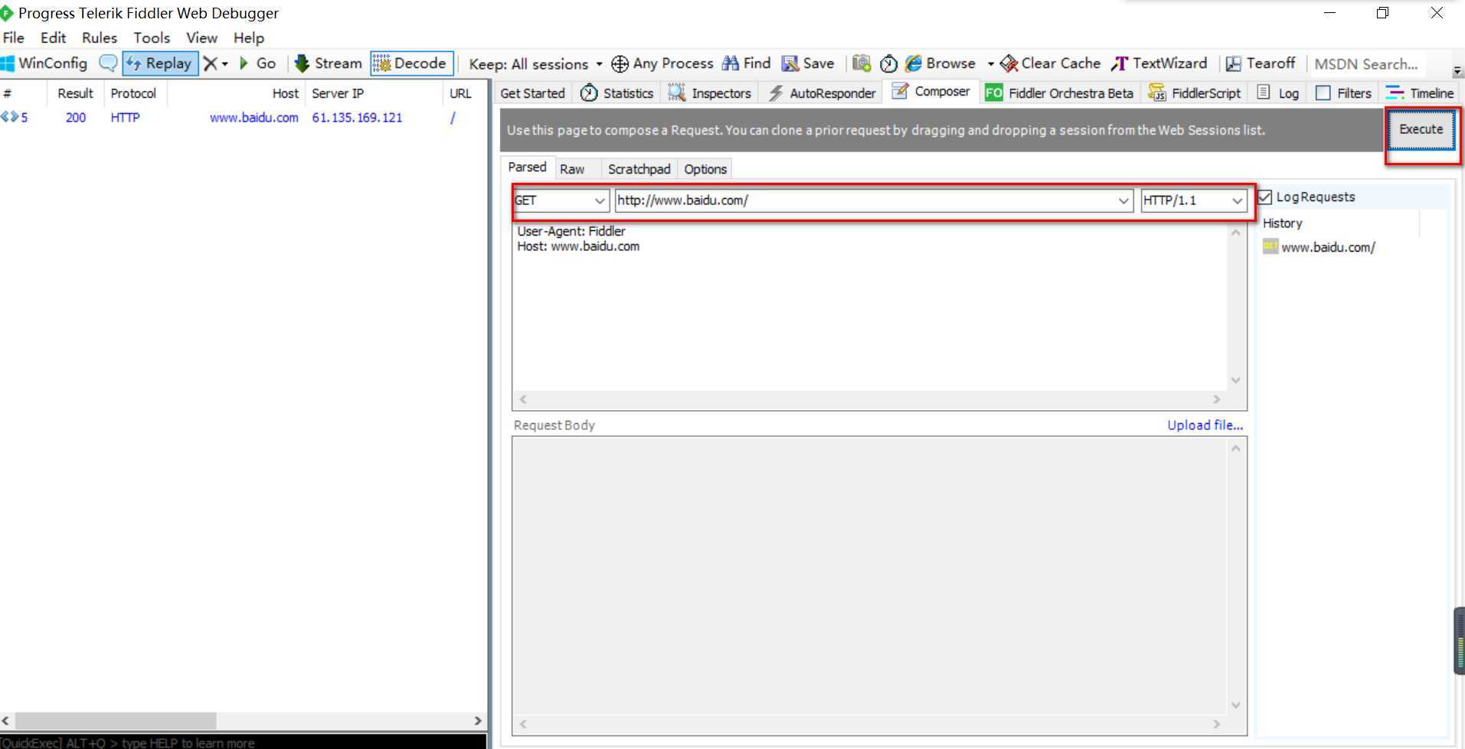Open the File menu

point(14,37)
